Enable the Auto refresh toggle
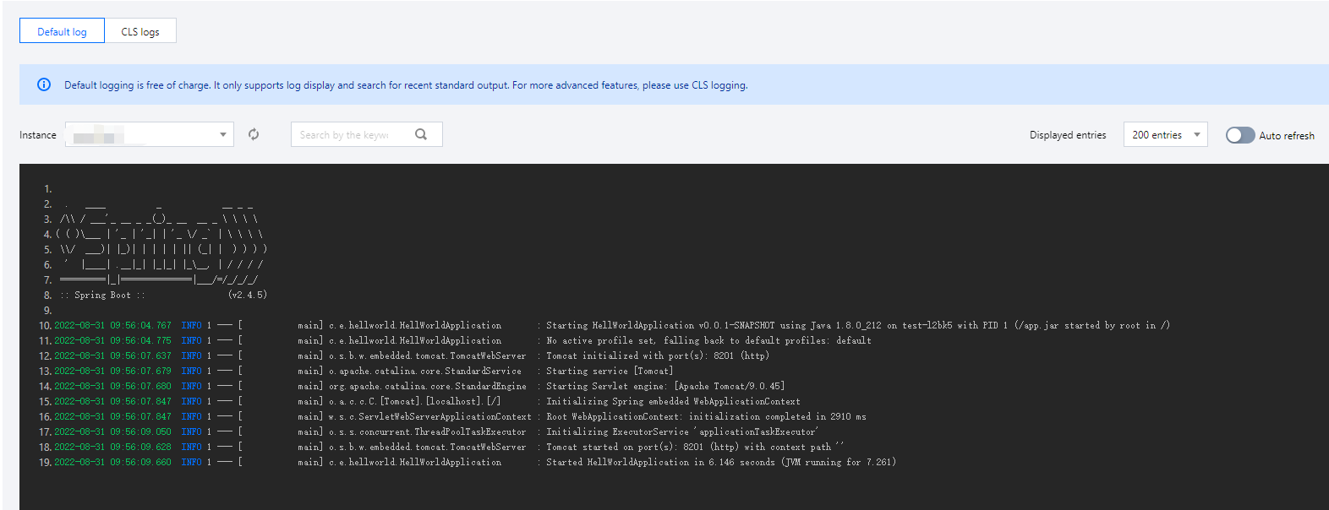The height and width of the screenshot is (510, 1329). click(1239, 135)
